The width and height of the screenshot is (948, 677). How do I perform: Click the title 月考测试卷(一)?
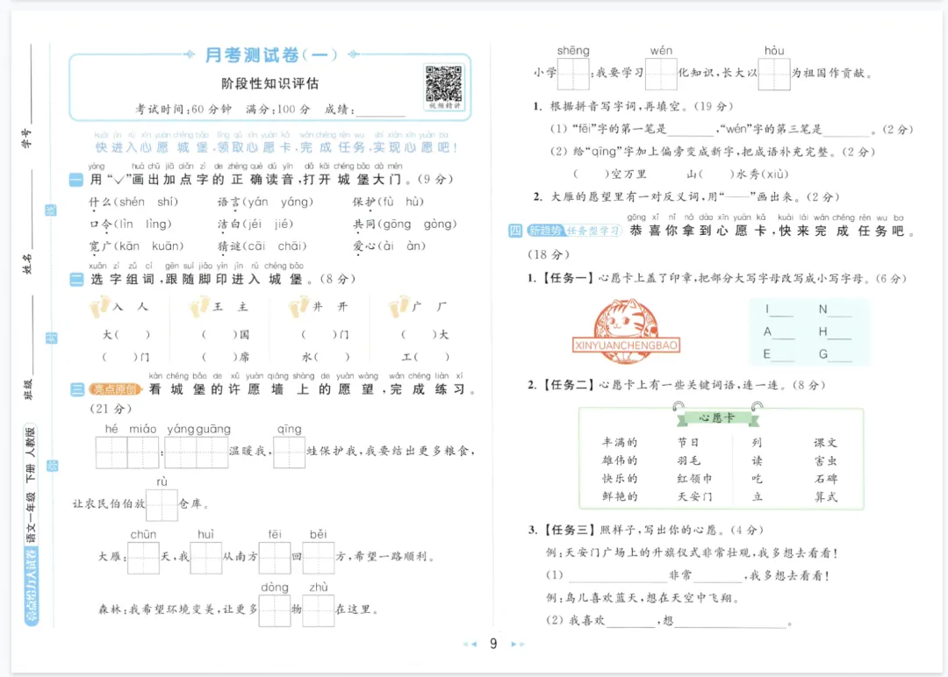[271, 55]
